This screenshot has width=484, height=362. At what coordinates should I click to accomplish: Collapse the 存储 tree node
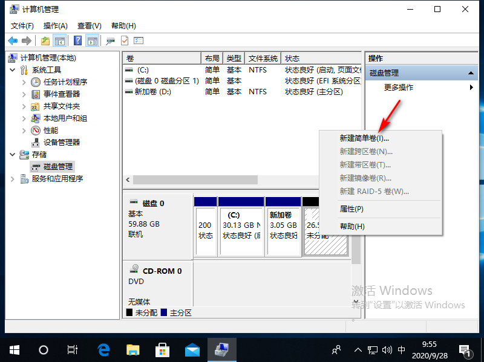coord(13,154)
